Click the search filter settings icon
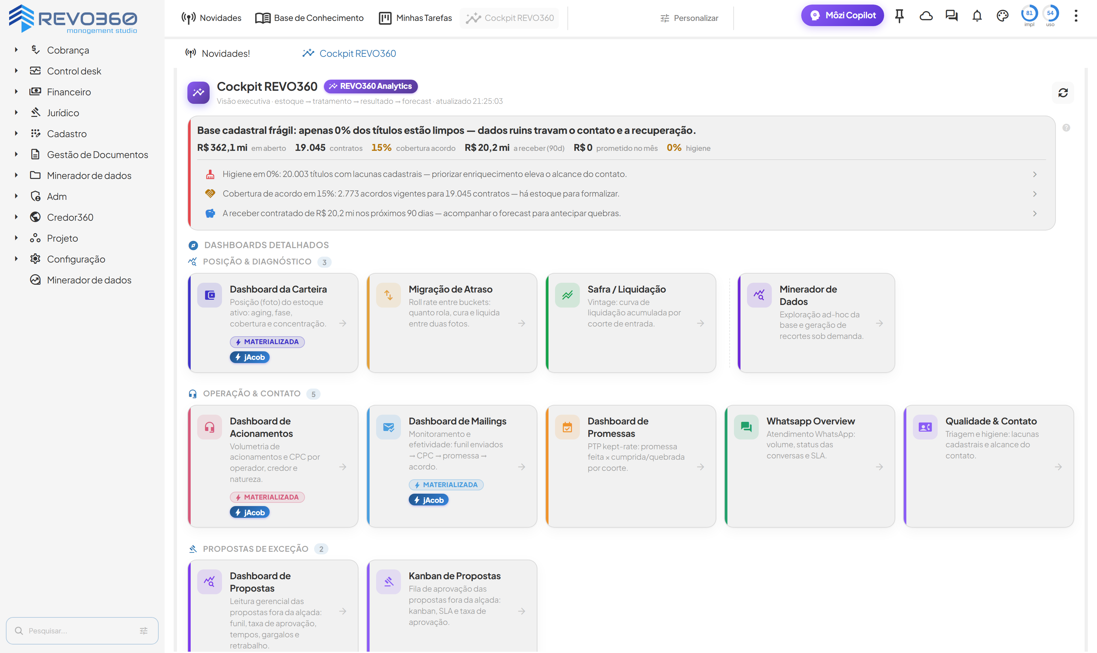1097x653 pixels. coord(143,630)
